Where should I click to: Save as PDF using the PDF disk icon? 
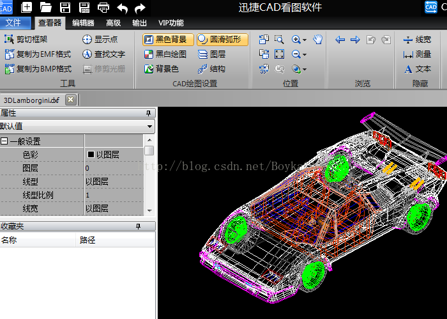coord(84,7)
